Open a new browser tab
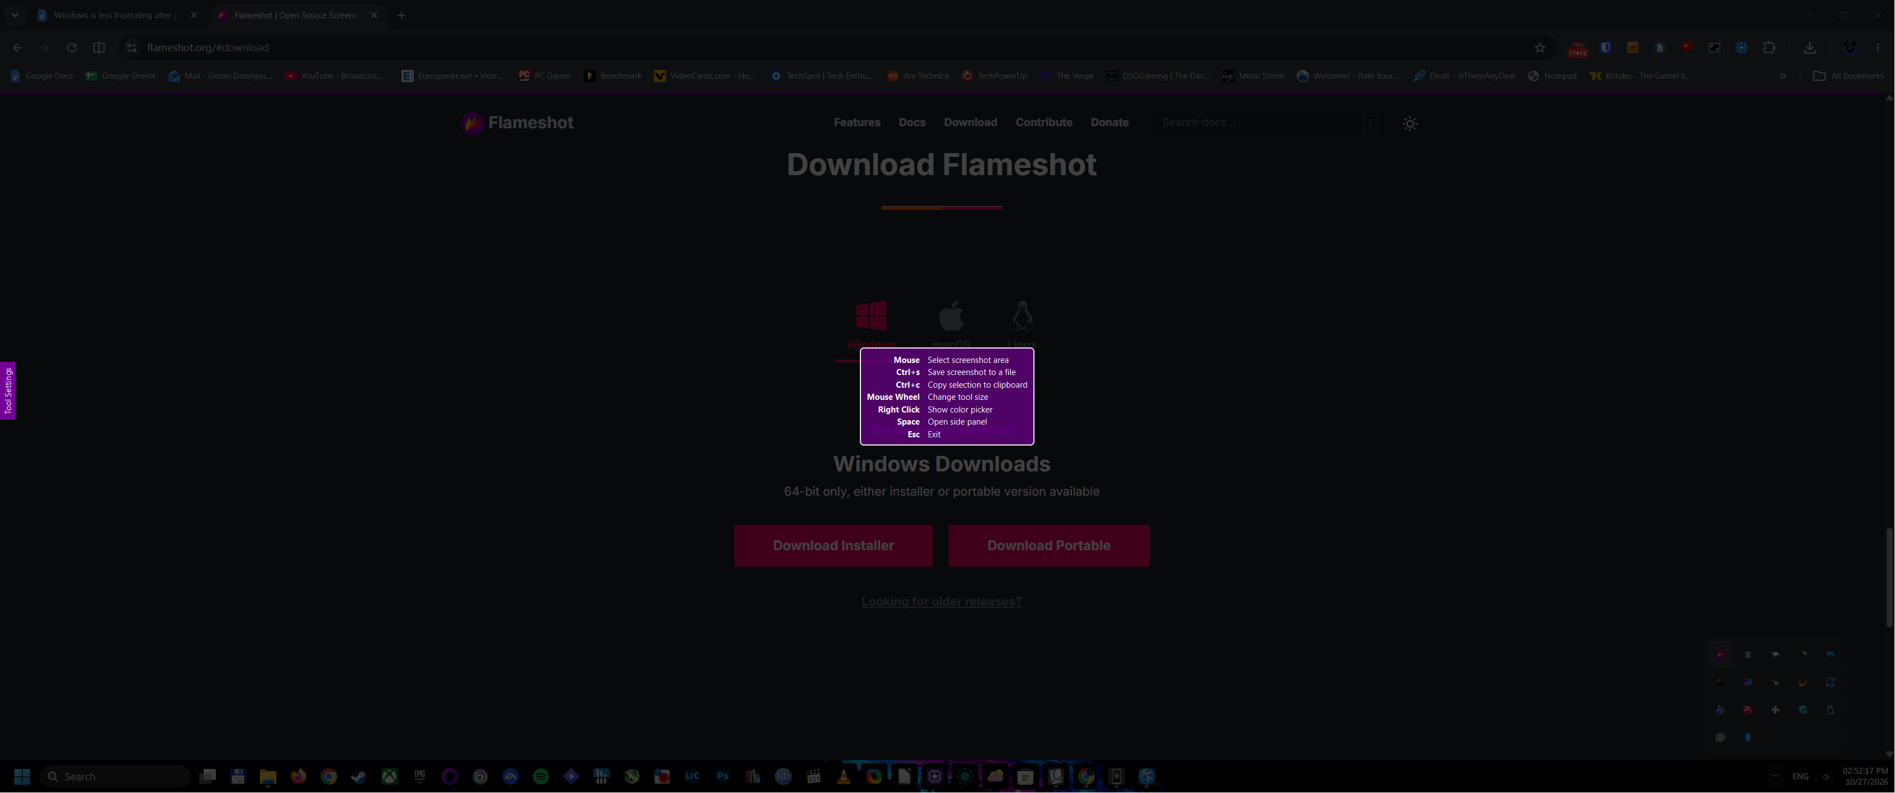This screenshot has width=1895, height=793. coord(401,15)
